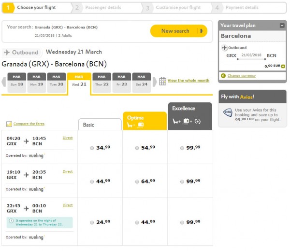This screenshot has height=251, width=290.
Task: Click the clock icon in the night flight notice
Action: click(x=11, y=221)
